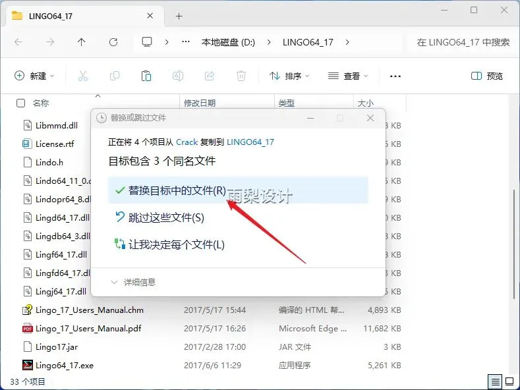Click the PDF icon of Lingo_17_Users_Manual.pdf
520x390 pixels.
tap(27, 328)
